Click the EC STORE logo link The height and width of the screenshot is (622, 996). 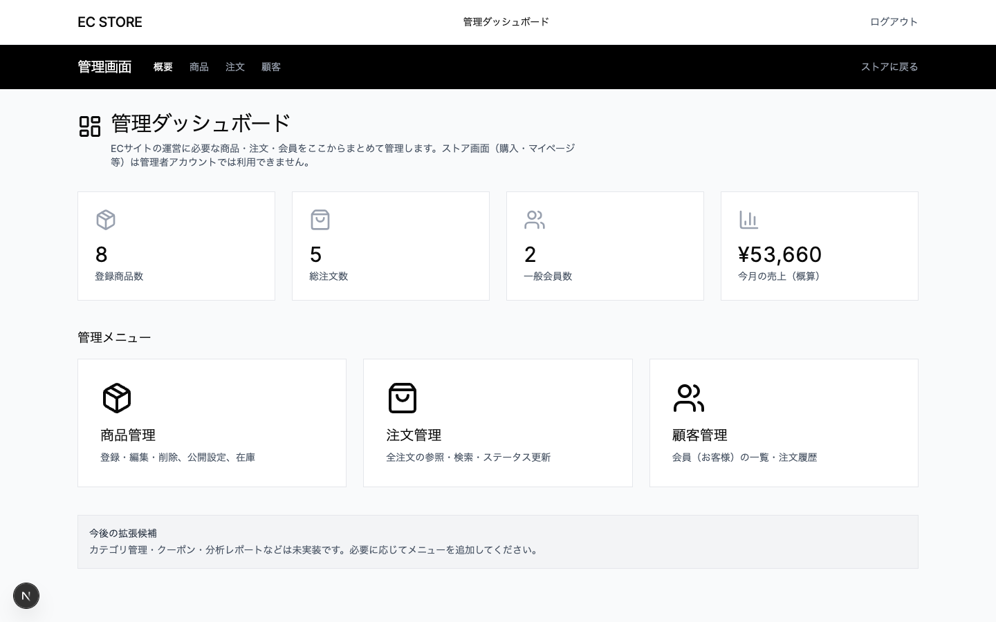pyautogui.click(x=110, y=22)
